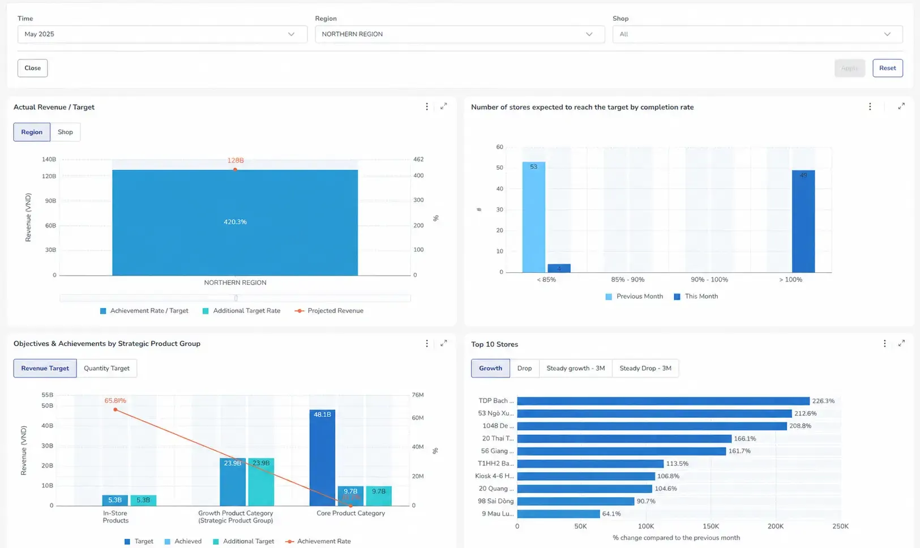
Task: Select the Quantity Target tab
Action: 106,368
